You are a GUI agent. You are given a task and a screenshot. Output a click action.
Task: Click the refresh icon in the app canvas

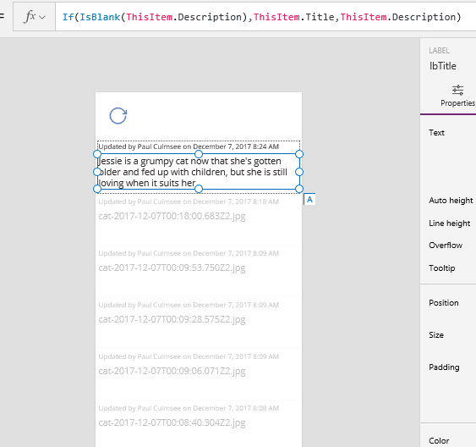(x=118, y=116)
